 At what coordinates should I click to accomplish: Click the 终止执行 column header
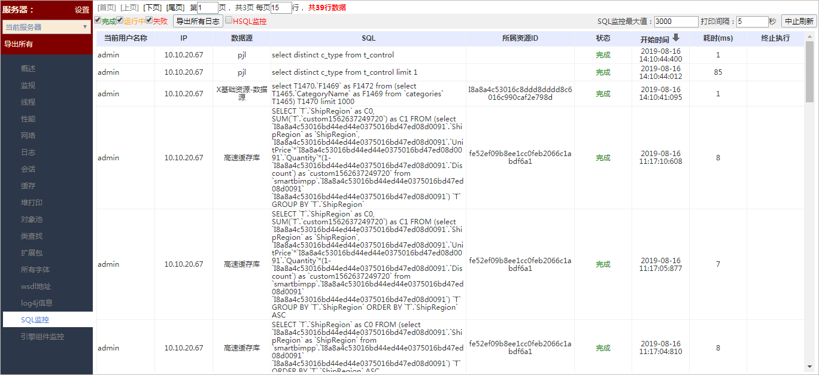tap(775, 38)
